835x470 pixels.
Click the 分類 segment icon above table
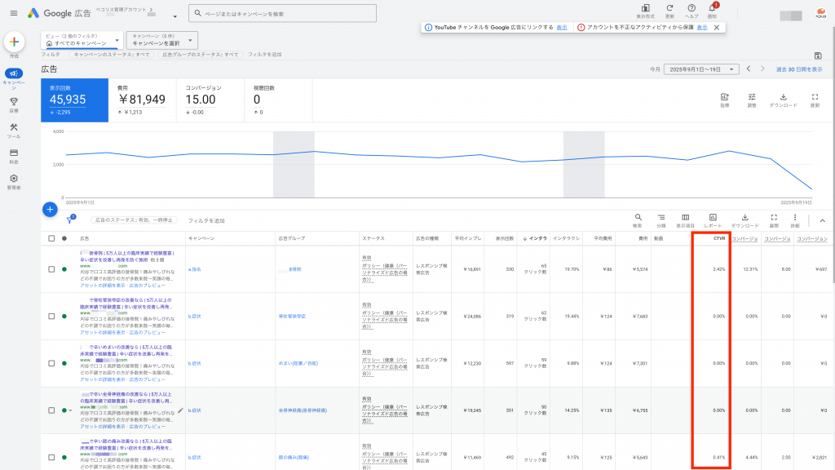(661, 219)
